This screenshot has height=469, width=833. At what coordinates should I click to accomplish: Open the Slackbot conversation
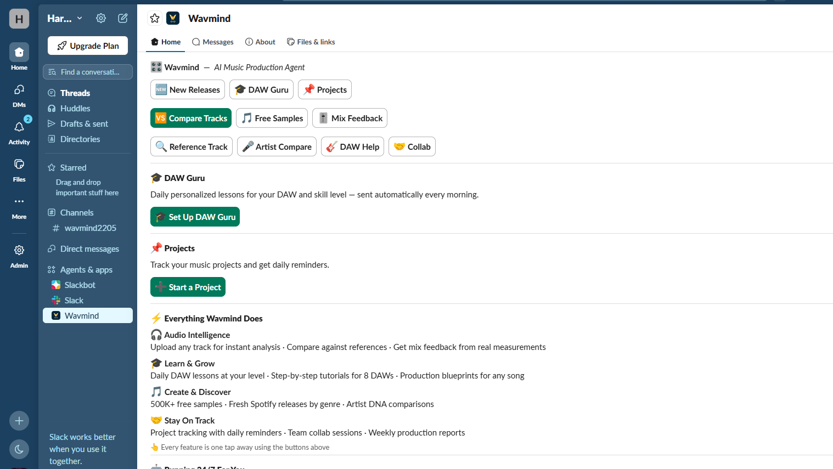click(x=88, y=285)
